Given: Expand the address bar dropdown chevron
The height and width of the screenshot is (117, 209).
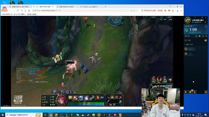Looking at the screenshot, I should pos(137,10).
